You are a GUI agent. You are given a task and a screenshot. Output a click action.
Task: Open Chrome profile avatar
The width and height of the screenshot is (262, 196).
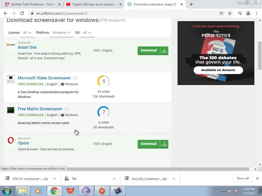[248, 13]
